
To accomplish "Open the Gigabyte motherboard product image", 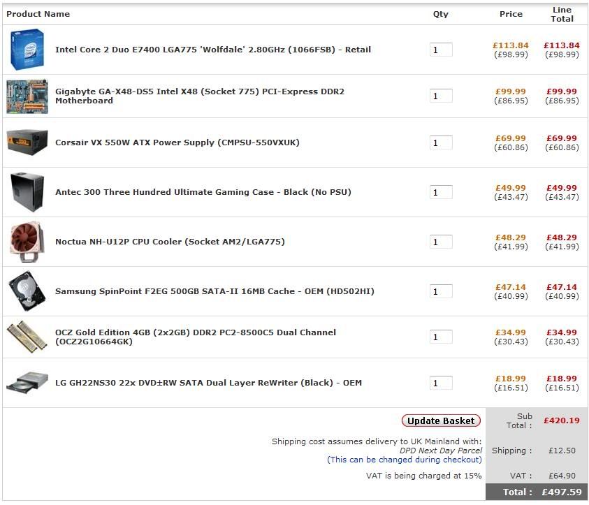I will click(x=27, y=96).
